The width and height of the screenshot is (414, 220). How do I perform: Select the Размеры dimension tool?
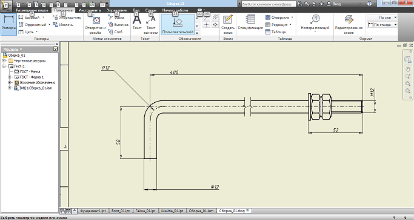(x=8, y=24)
